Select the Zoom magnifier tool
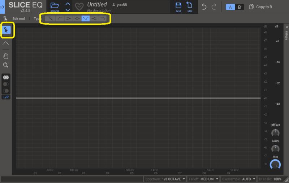The image size is (289, 183). click(x=6, y=65)
